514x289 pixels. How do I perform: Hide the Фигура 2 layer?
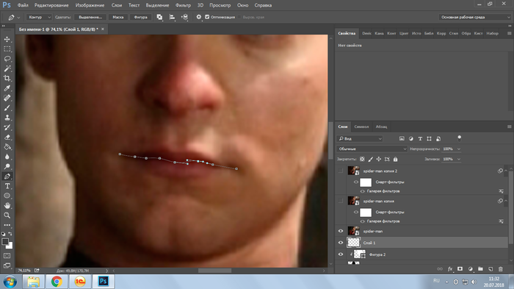(x=341, y=254)
